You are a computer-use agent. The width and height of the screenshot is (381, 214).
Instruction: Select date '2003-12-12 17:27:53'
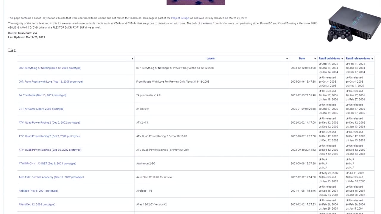click(303, 204)
